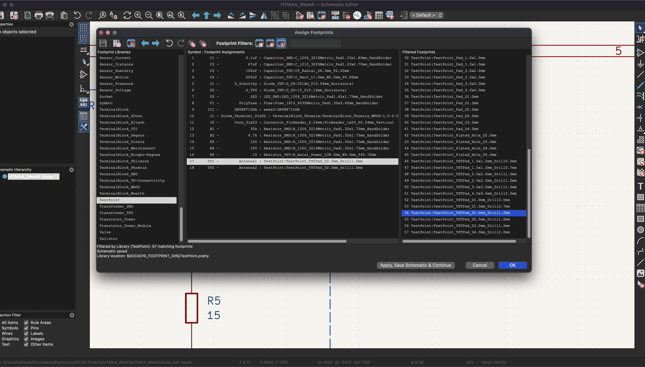Uncheck the Images selection filter checkbox
The image size is (645, 367).
coord(26,339)
